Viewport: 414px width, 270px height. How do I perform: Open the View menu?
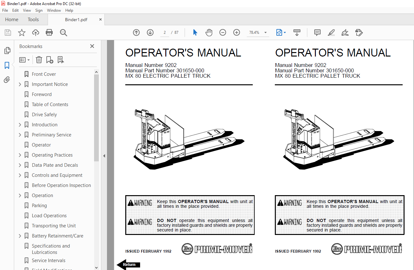coord(27,10)
